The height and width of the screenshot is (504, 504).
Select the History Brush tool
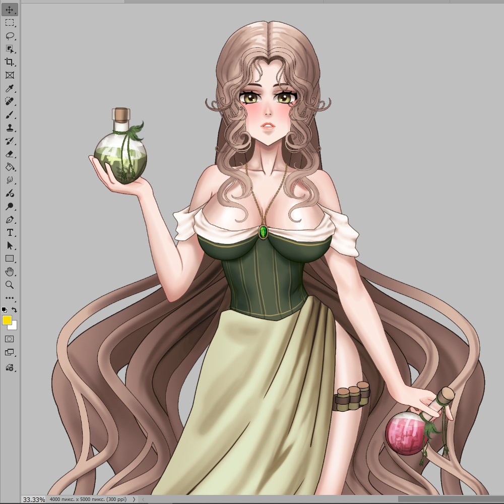pyautogui.click(x=10, y=141)
